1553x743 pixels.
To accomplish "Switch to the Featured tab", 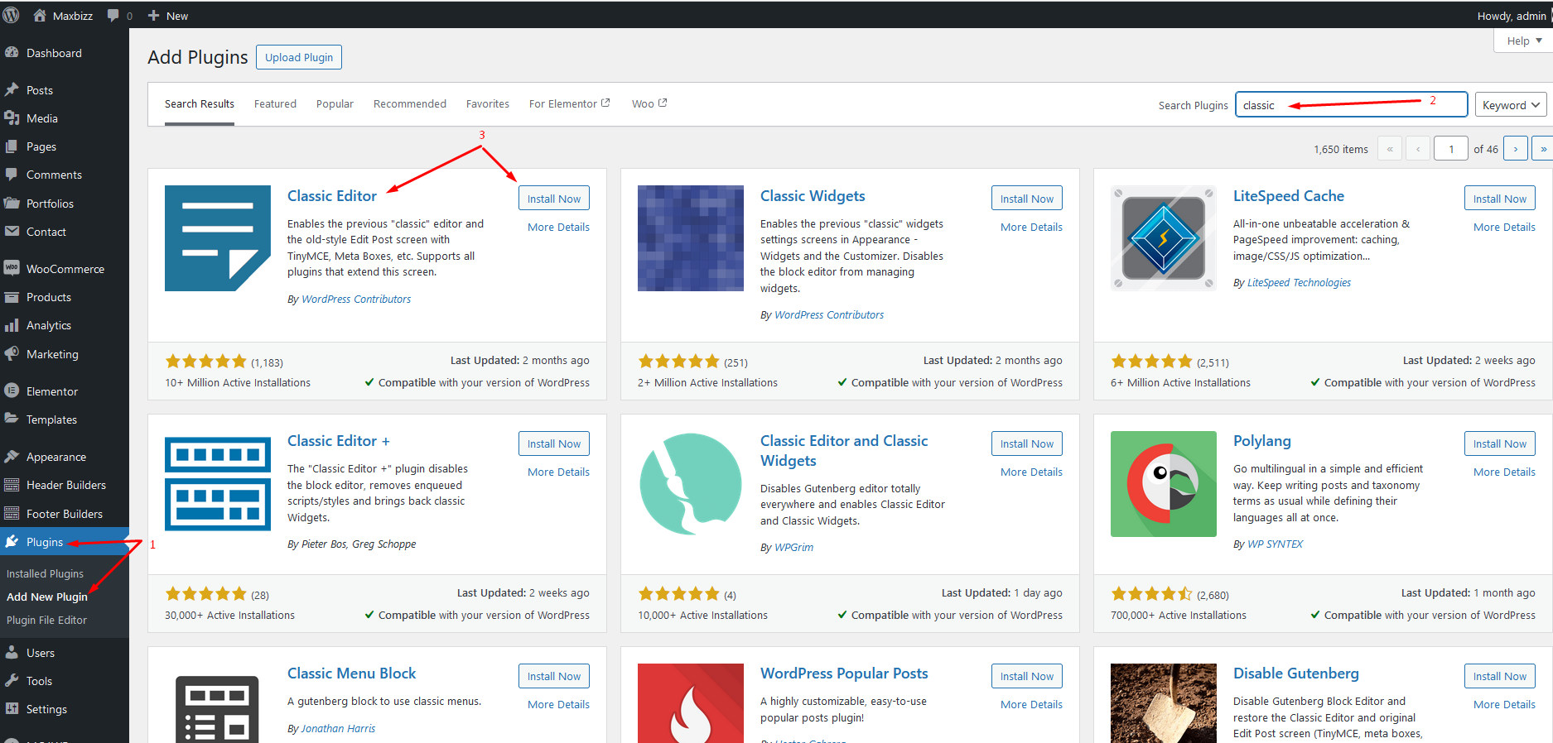I will (275, 104).
